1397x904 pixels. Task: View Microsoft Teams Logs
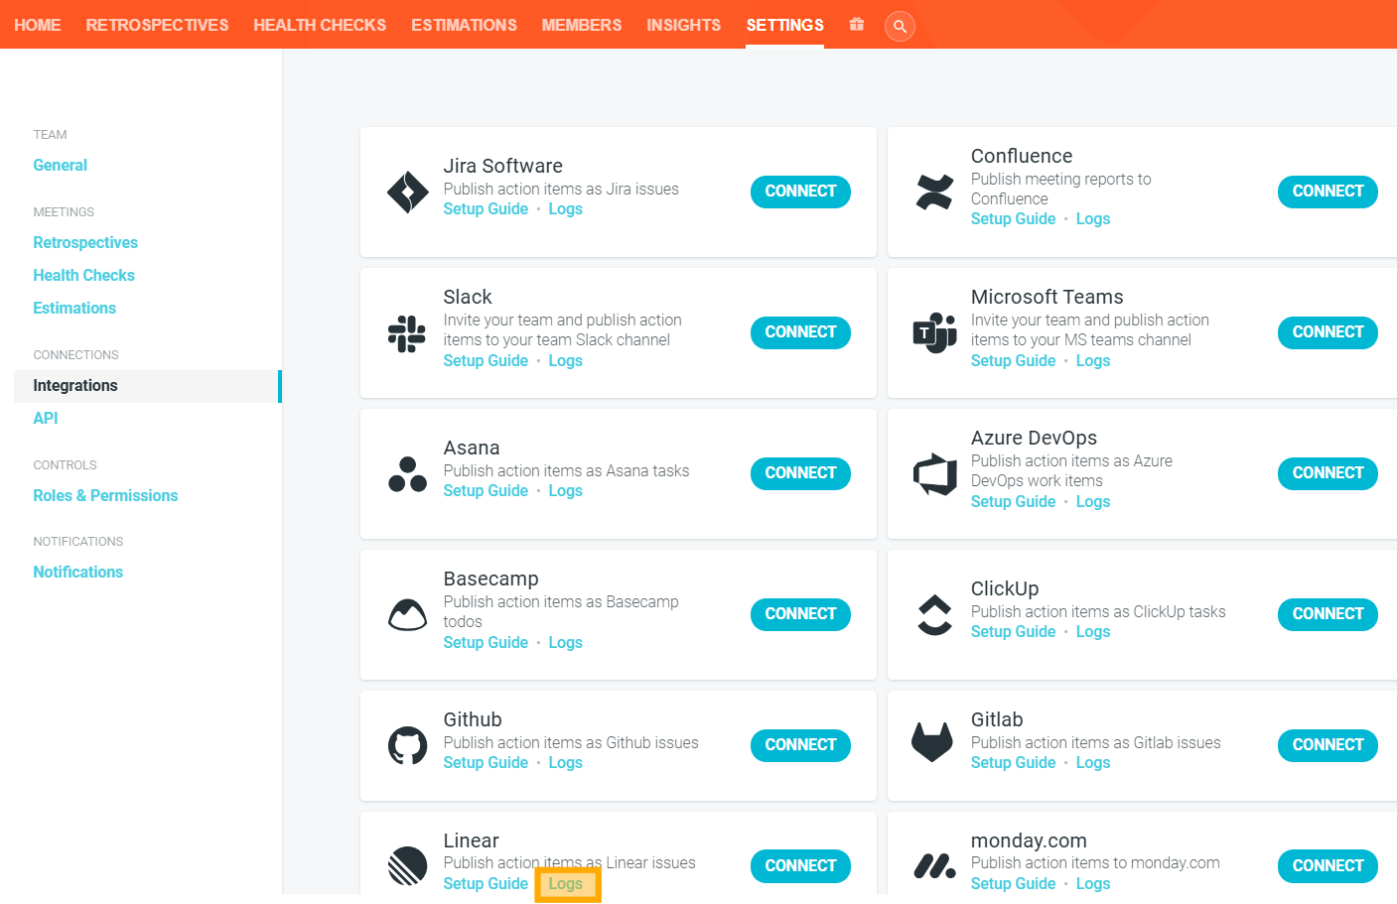click(1092, 361)
